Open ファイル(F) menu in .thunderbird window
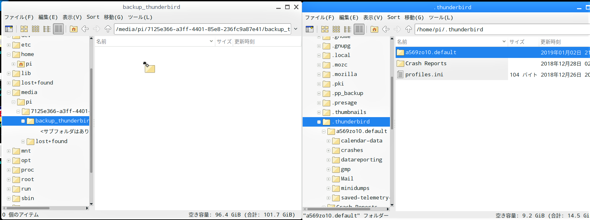Image resolution: width=590 pixels, height=220 pixels. click(x=320, y=17)
